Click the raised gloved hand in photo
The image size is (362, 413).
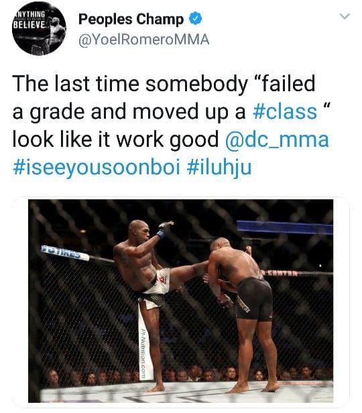tap(165, 228)
